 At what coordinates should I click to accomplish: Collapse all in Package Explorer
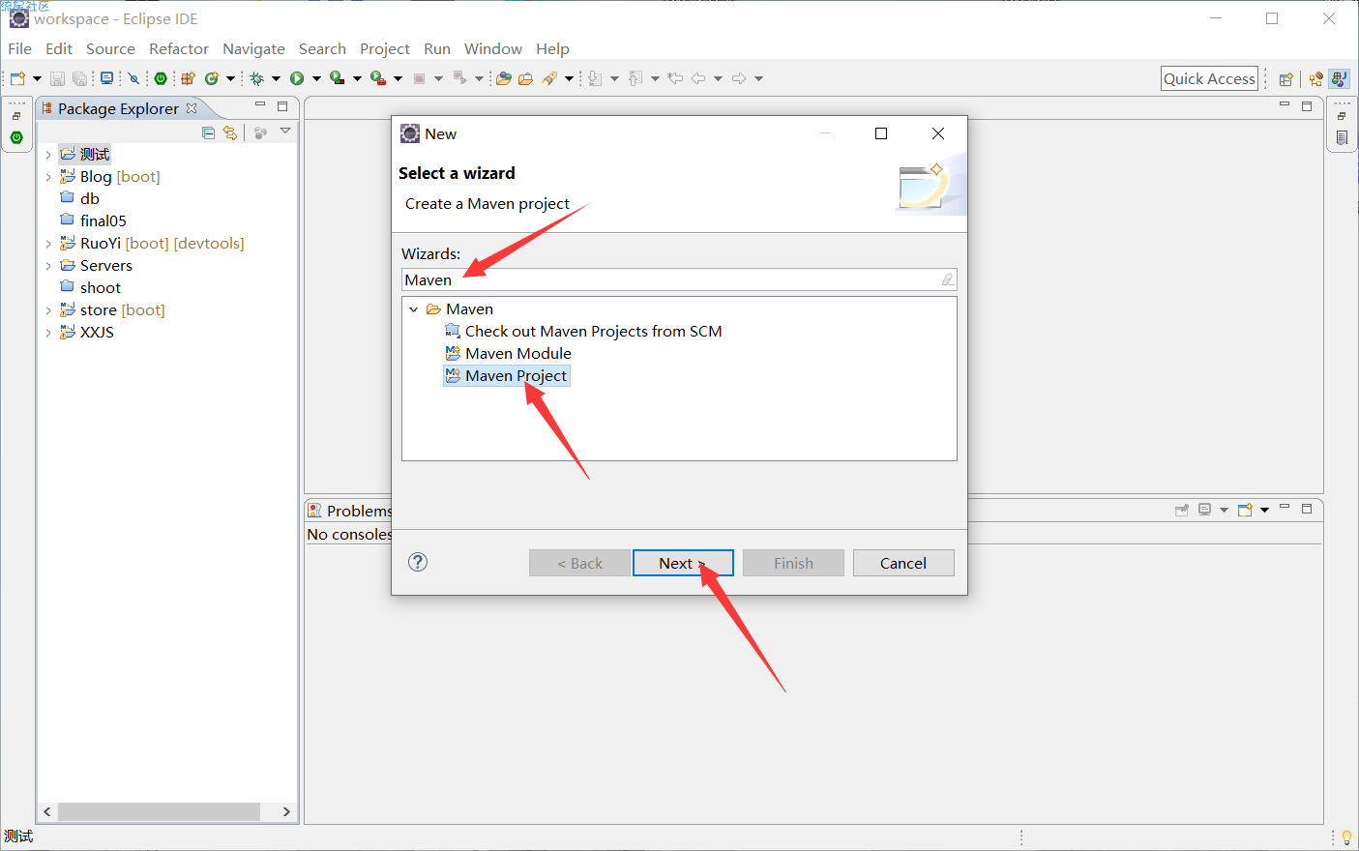(208, 132)
